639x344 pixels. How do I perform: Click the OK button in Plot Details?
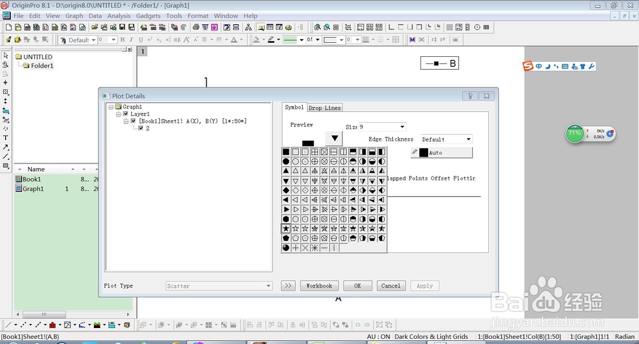[x=357, y=286]
